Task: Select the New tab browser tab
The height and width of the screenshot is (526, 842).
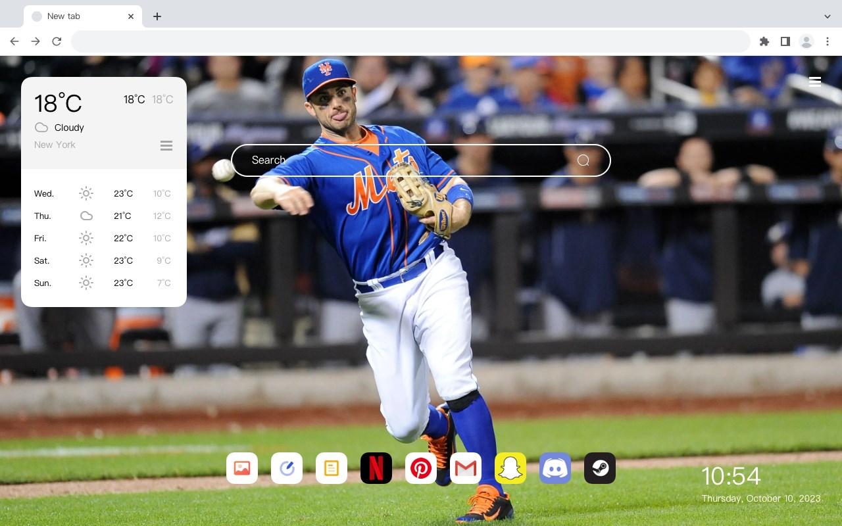Action: point(83,16)
